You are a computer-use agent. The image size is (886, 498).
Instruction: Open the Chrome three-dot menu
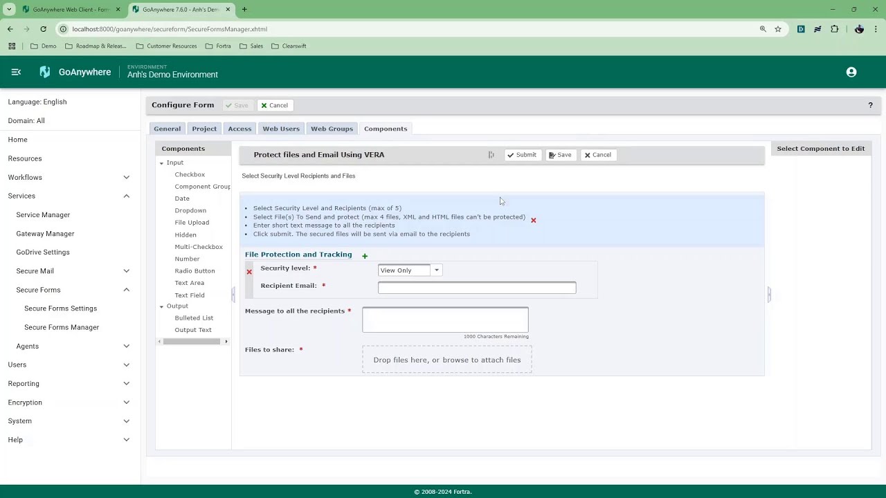[876, 29]
